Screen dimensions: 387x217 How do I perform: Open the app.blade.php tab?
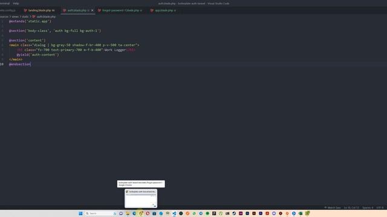(163, 10)
